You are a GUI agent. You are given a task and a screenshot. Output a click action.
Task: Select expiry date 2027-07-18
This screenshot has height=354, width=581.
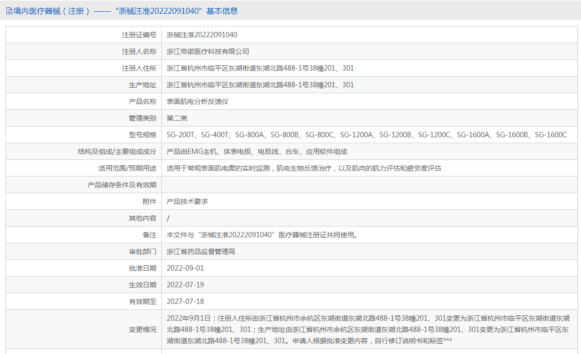tap(185, 302)
